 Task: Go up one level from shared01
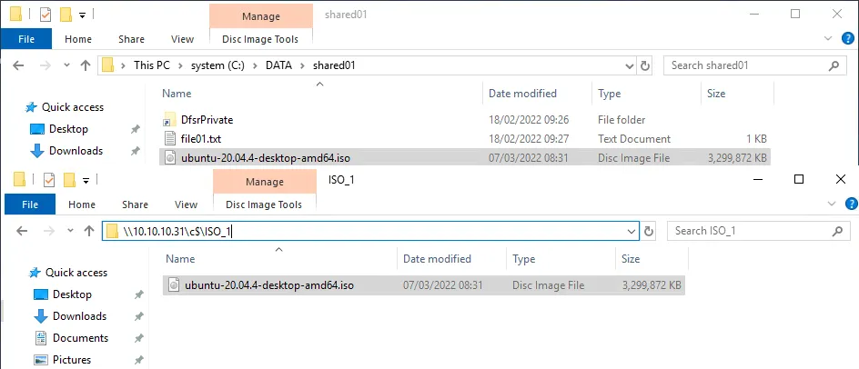pos(86,65)
